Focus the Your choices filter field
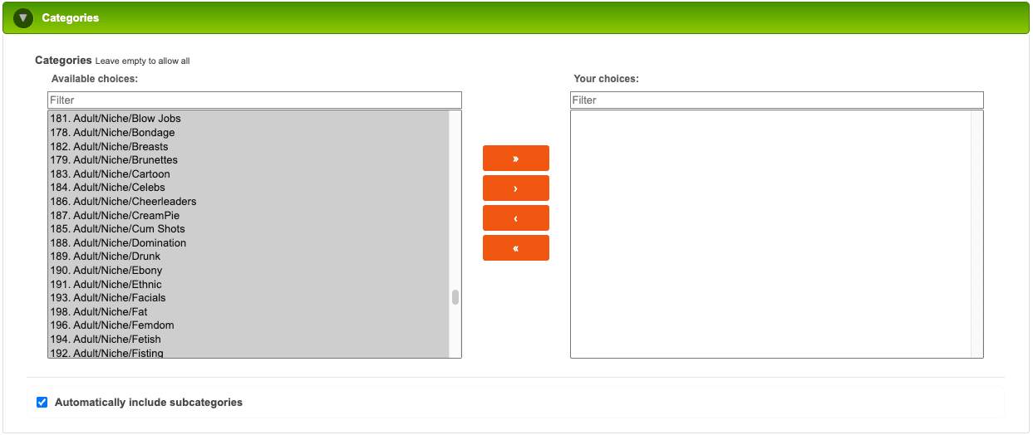This screenshot has width=1033, height=435. [777, 100]
